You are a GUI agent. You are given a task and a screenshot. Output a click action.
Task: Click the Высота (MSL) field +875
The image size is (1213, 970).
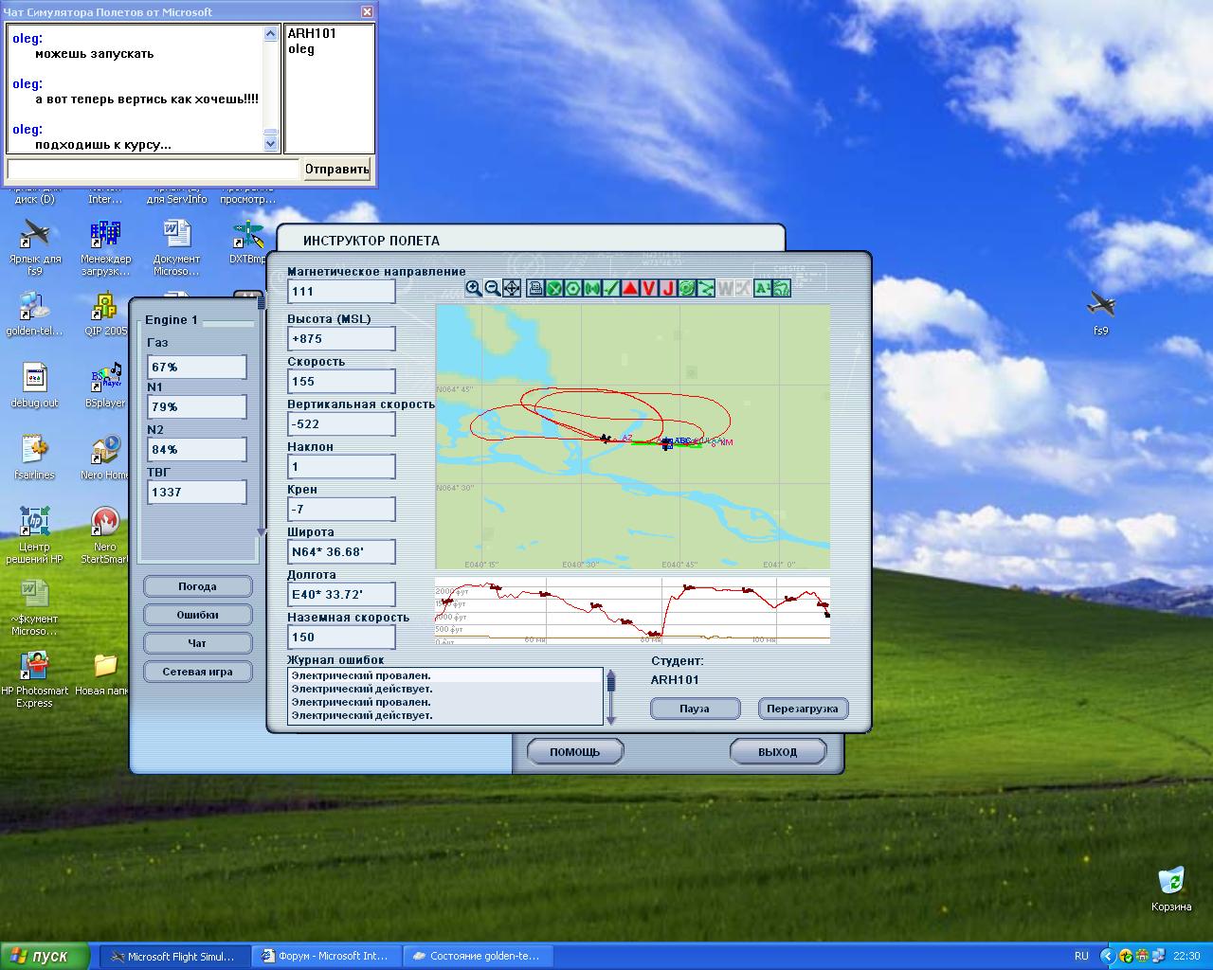[341, 338]
